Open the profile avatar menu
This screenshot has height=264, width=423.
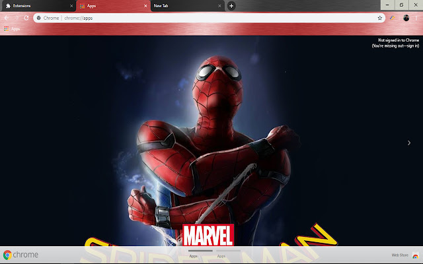click(406, 18)
